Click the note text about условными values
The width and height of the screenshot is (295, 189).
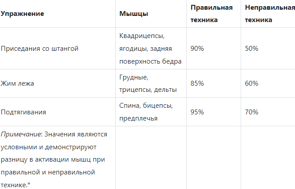54,159
